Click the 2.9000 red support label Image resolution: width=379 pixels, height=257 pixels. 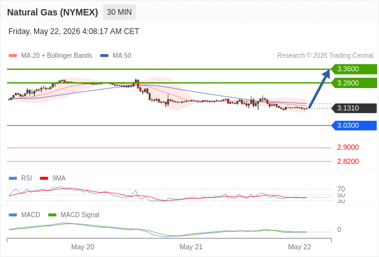point(348,147)
